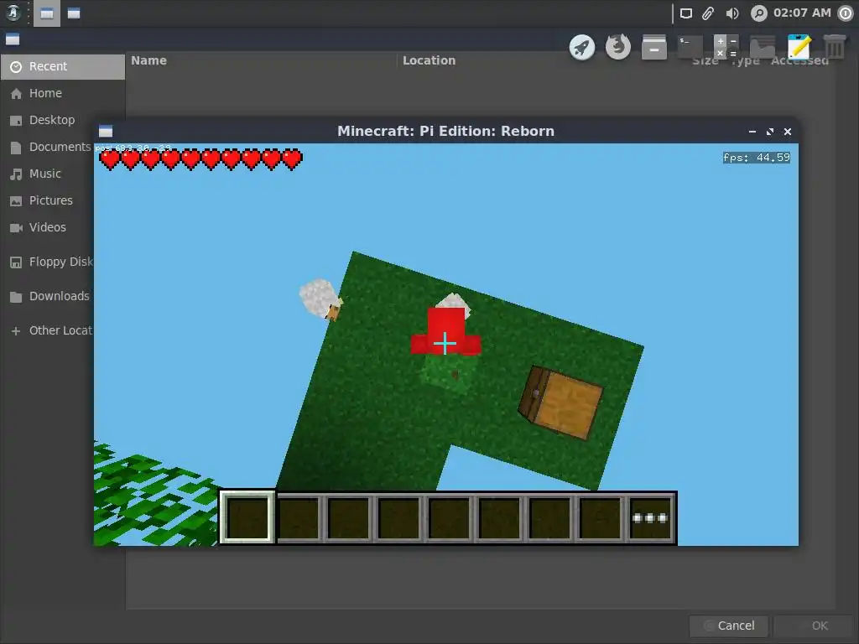Open the calculator icon

726,47
